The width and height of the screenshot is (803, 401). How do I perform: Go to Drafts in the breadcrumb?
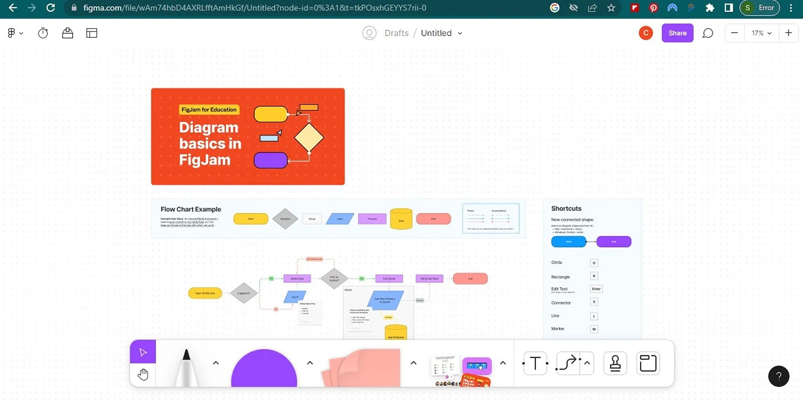tap(396, 33)
